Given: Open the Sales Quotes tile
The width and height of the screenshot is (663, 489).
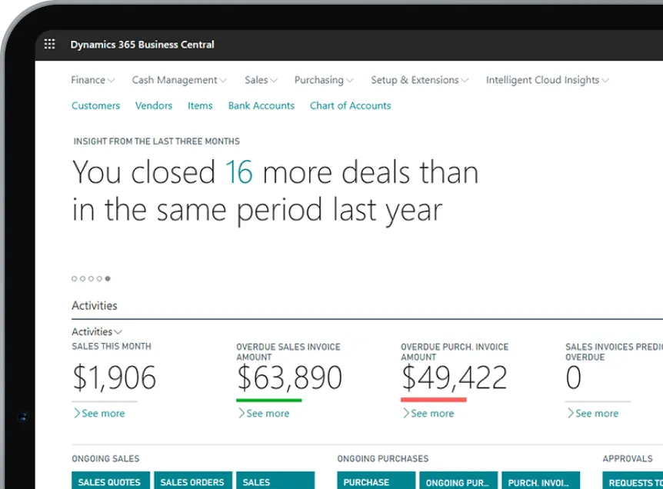Looking at the screenshot, I should point(109,481).
